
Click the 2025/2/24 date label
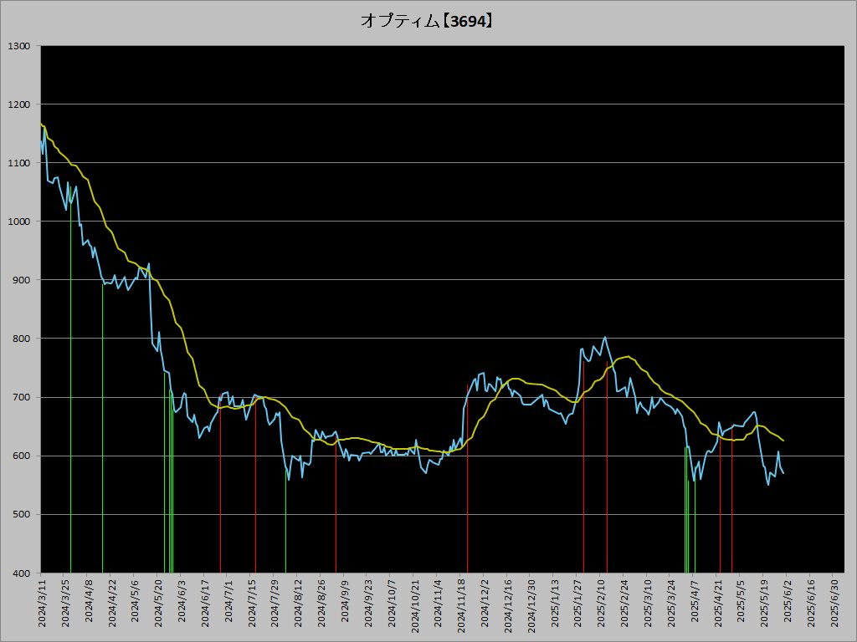[x=625, y=602]
